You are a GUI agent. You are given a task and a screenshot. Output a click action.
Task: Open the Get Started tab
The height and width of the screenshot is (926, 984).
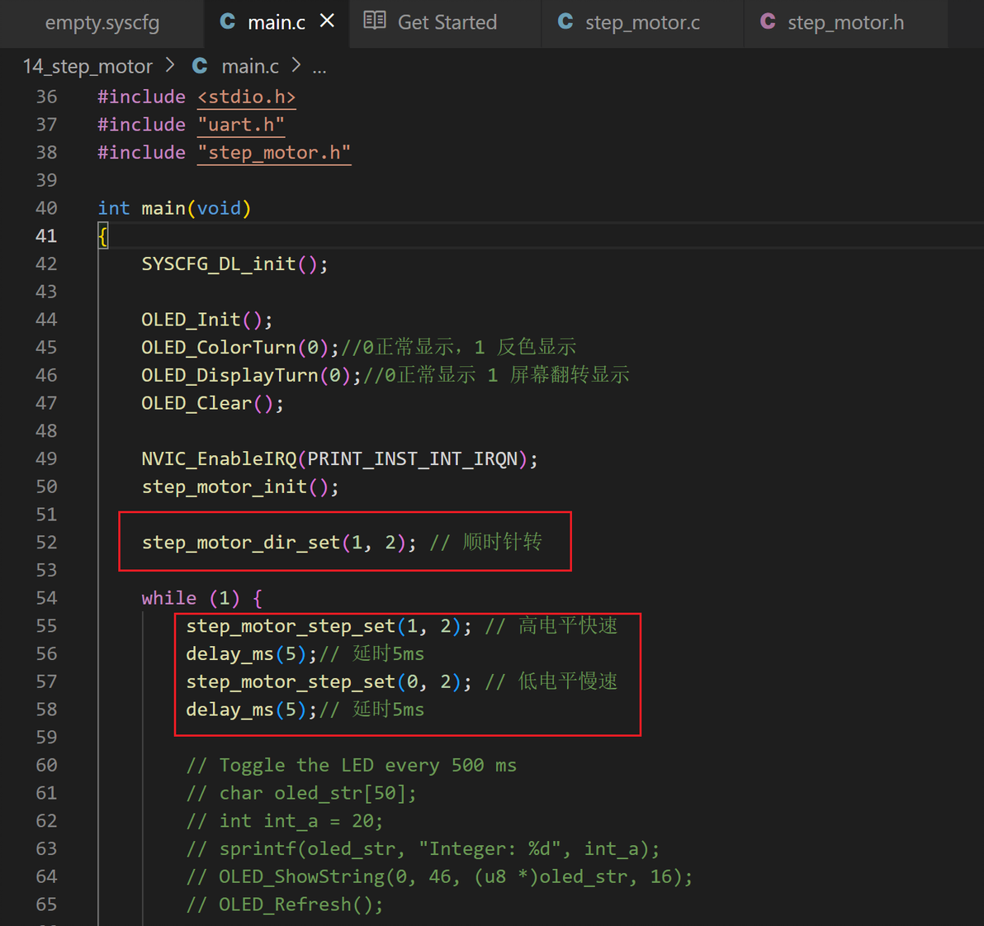click(447, 22)
